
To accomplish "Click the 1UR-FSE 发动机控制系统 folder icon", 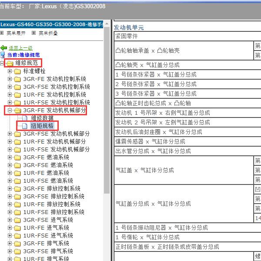I will tap(17, 103).
